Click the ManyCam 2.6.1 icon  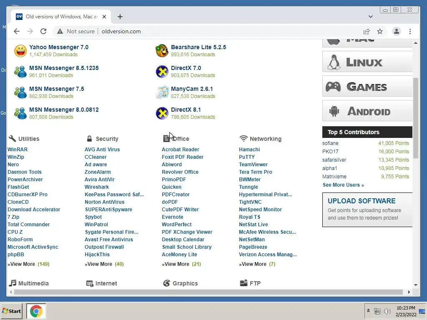162,92
